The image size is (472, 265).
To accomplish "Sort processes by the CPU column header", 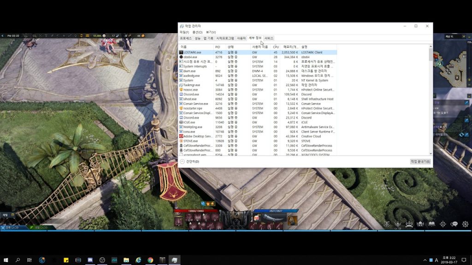I will [276, 47].
